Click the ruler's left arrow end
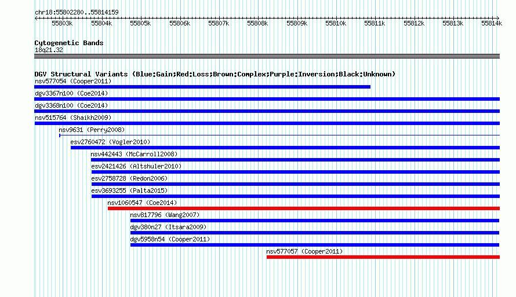This screenshot has height=297, width=516. tap(36, 19)
